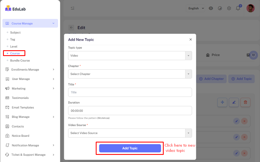
Task: Open the Topic type dropdown
Action: click(x=130, y=55)
